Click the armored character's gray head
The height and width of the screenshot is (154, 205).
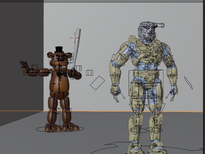pos(147,31)
